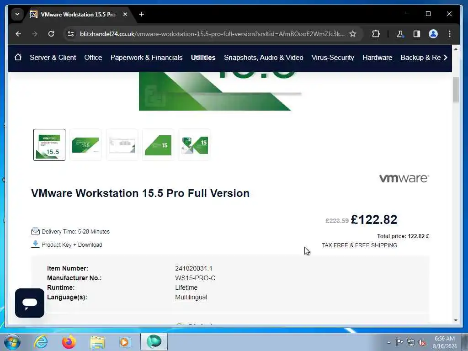Viewport: 468px width, 351px height.
Task: Open the taskbar clock and date
Action: (445, 342)
